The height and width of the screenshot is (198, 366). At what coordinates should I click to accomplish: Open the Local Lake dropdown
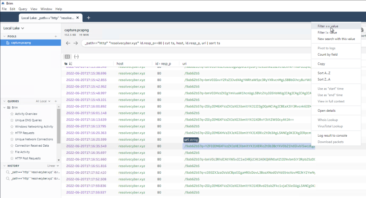point(14,28)
